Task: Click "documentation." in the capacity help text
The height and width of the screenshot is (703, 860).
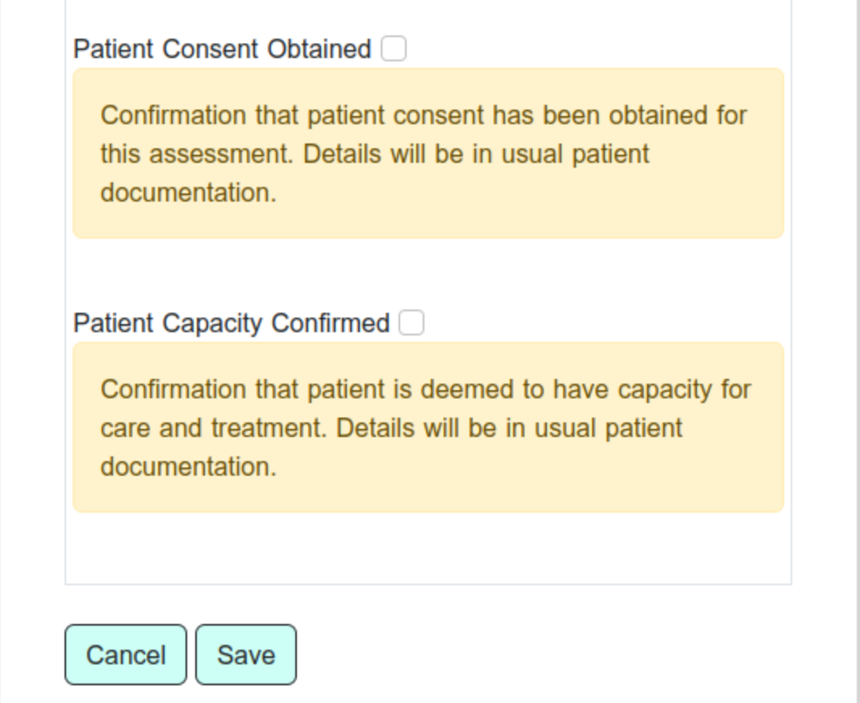Action: coord(188,467)
